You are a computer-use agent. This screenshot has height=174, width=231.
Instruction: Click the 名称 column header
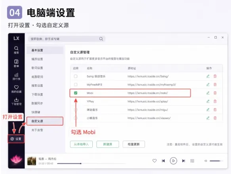[90, 68]
